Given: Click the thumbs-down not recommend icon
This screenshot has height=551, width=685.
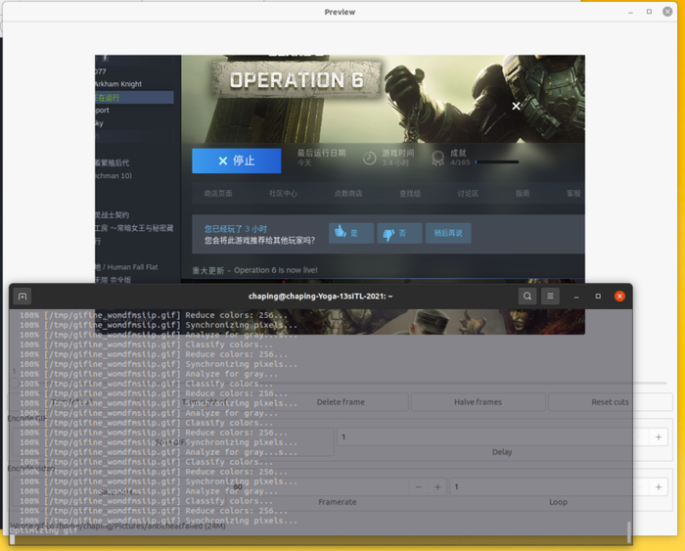Looking at the screenshot, I should tap(388, 233).
